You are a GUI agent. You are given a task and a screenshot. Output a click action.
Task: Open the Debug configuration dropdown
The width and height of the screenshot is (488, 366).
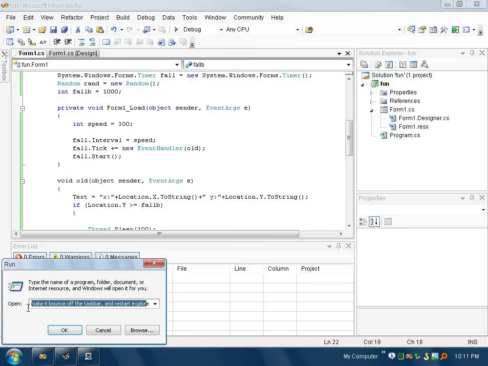tap(221, 30)
